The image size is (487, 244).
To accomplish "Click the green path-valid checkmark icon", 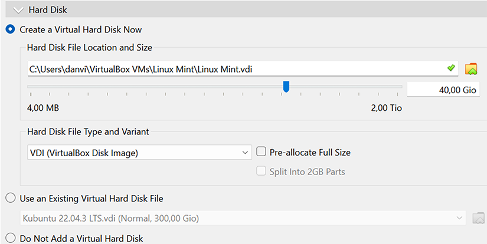I will pyautogui.click(x=452, y=68).
